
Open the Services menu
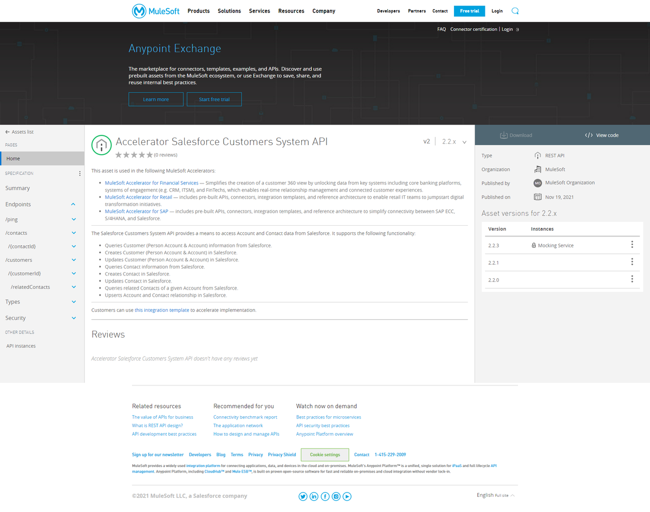click(x=259, y=11)
